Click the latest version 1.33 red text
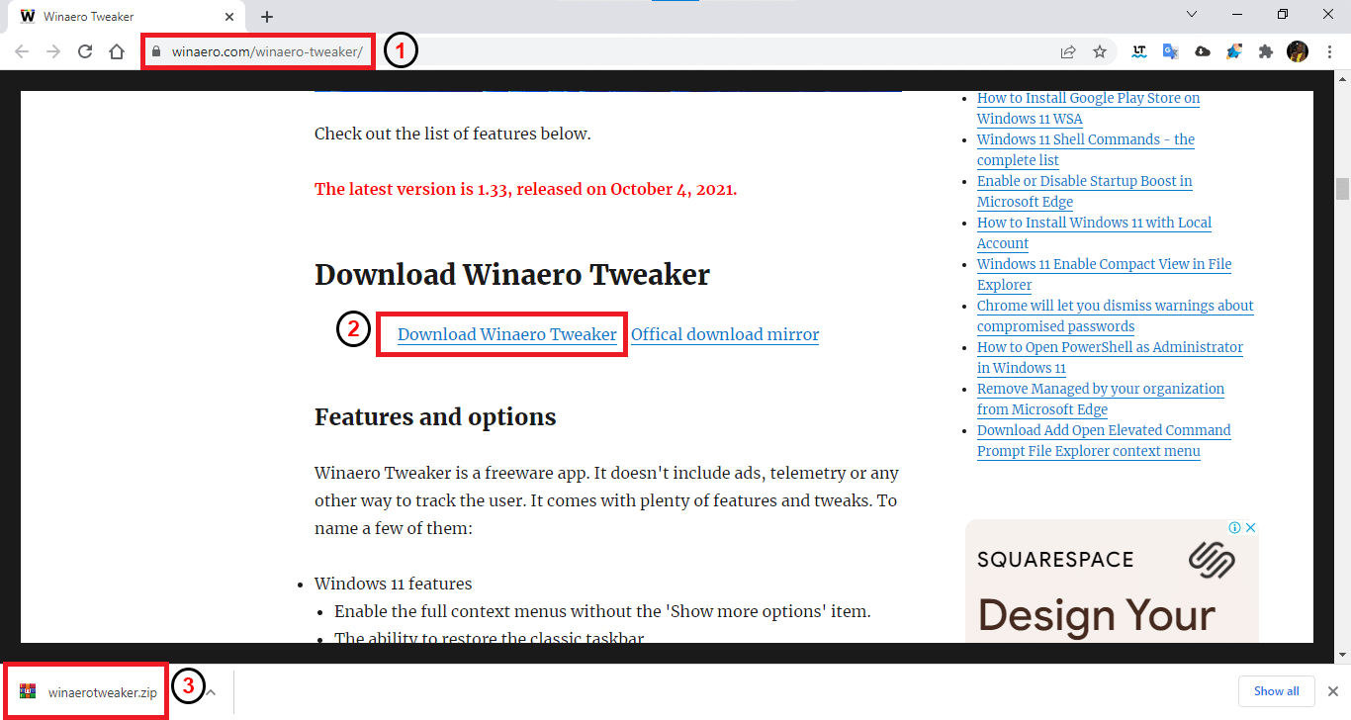This screenshot has width=1351, height=720. click(x=525, y=189)
